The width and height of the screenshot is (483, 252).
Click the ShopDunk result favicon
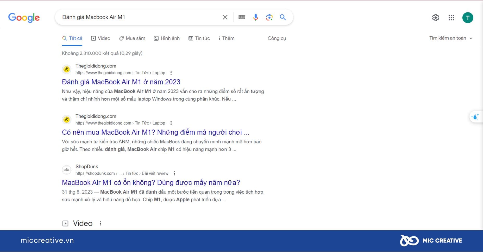[67, 170]
